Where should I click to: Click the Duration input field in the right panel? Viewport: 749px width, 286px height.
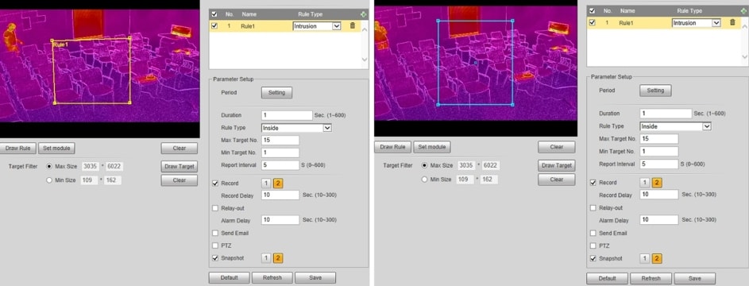[x=666, y=114]
